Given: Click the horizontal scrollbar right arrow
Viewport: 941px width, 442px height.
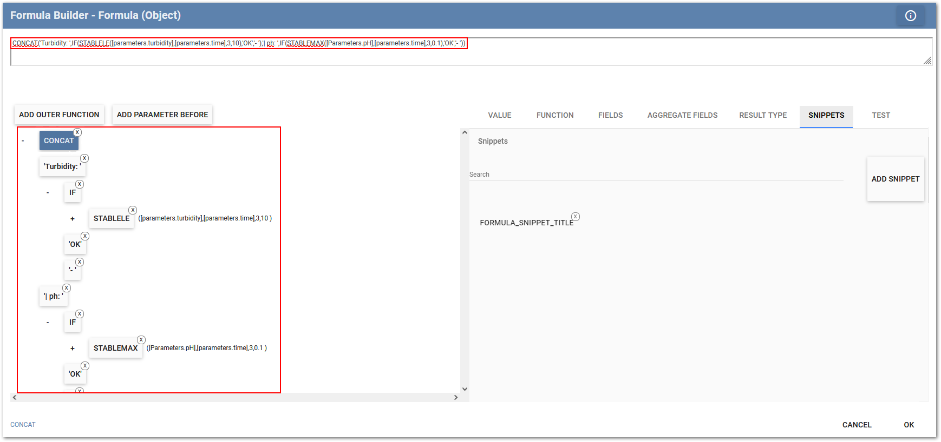Looking at the screenshot, I should [456, 397].
